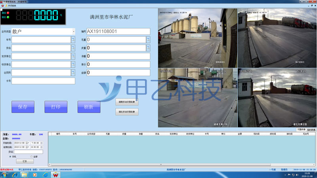Click the 保存 button
The image size is (317, 178).
(x=23, y=107)
